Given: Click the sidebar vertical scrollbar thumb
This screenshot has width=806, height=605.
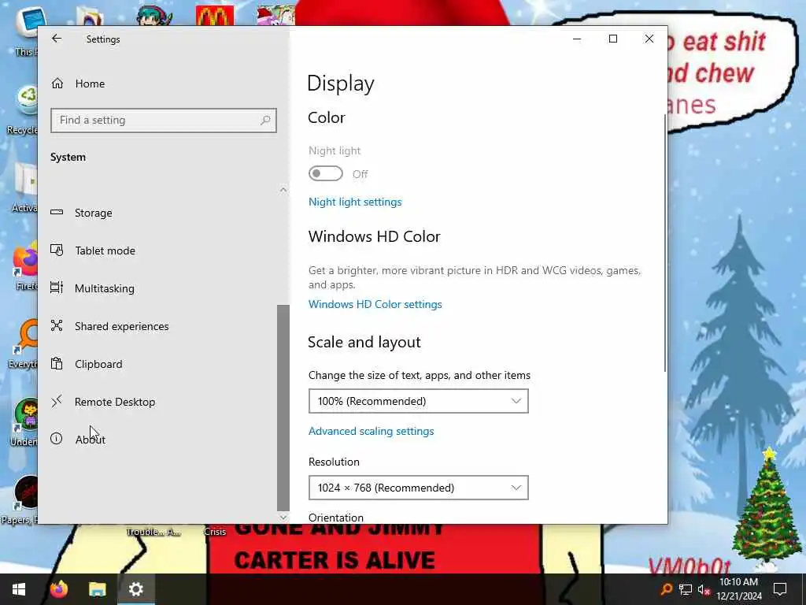Looking at the screenshot, I should point(283,406).
